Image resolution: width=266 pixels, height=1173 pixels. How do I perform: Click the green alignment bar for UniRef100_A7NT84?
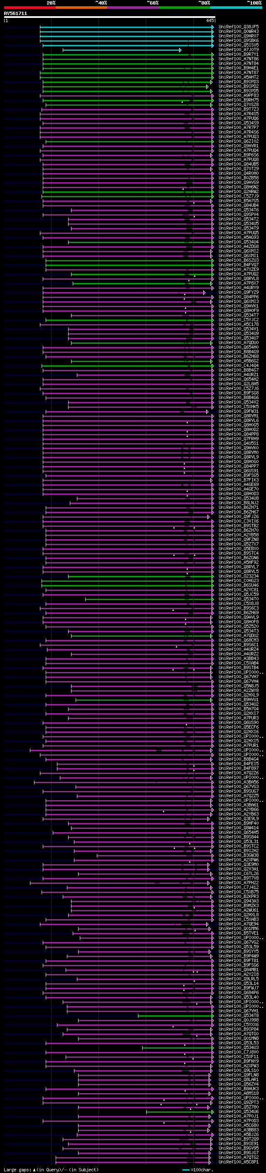point(128,64)
